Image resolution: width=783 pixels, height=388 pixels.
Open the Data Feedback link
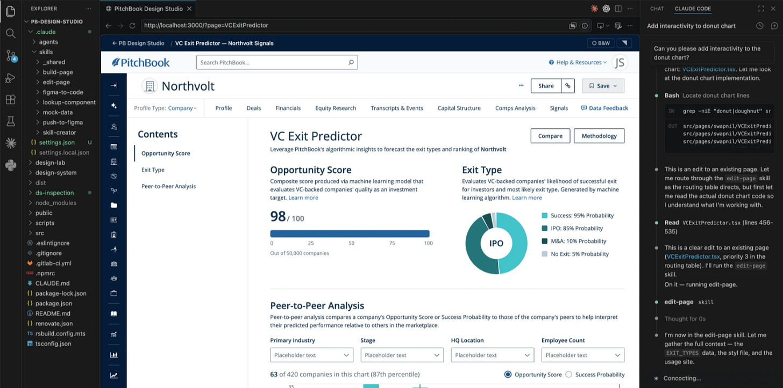(x=604, y=108)
